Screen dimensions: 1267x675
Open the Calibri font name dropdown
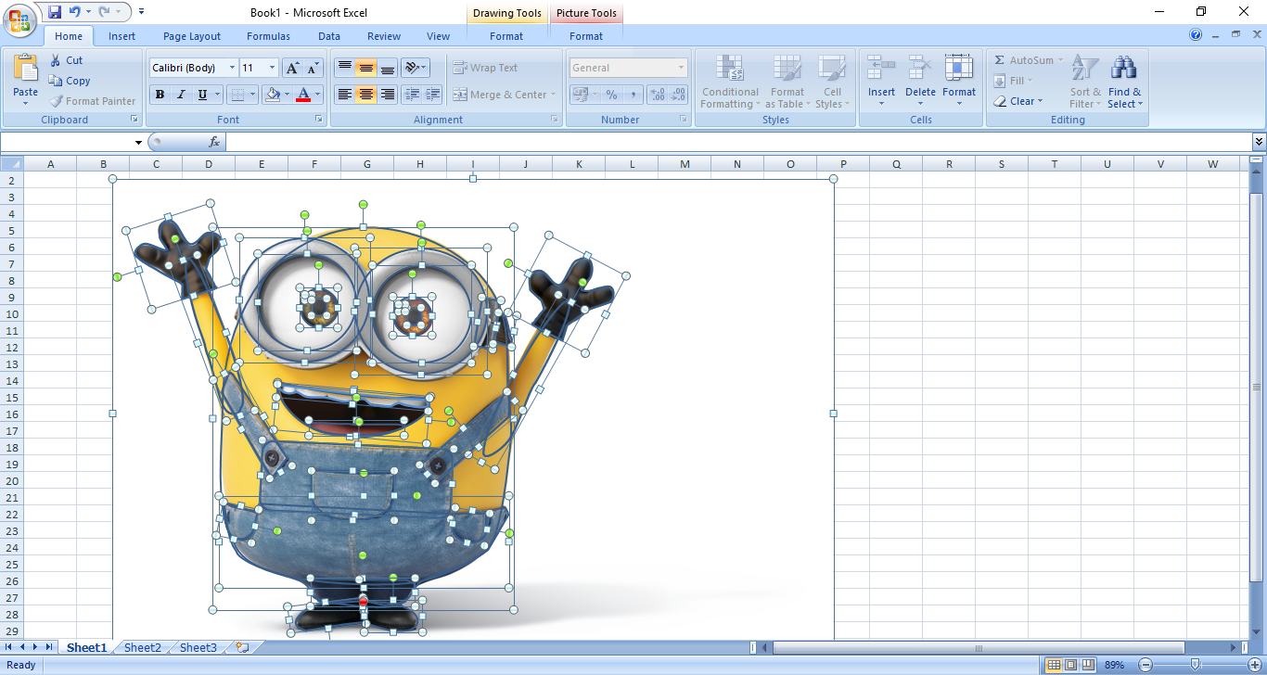click(x=232, y=68)
